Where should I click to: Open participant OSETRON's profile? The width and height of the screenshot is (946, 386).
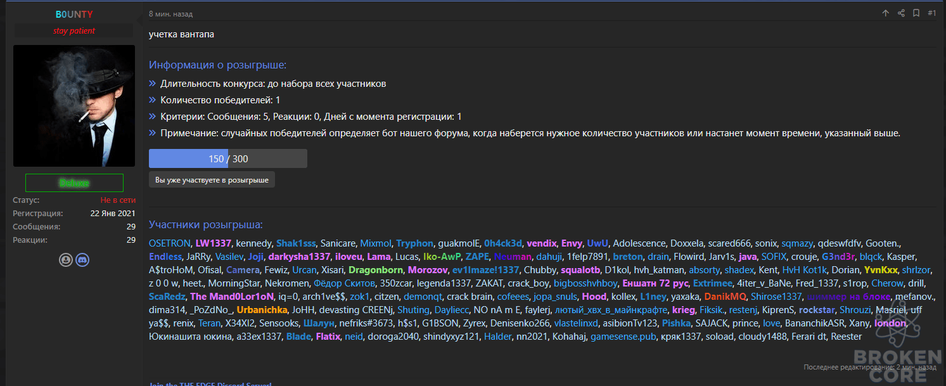coord(170,243)
